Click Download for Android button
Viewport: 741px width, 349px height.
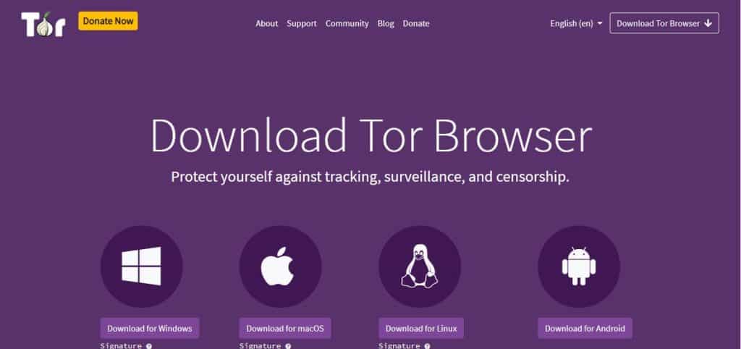pyautogui.click(x=585, y=328)
